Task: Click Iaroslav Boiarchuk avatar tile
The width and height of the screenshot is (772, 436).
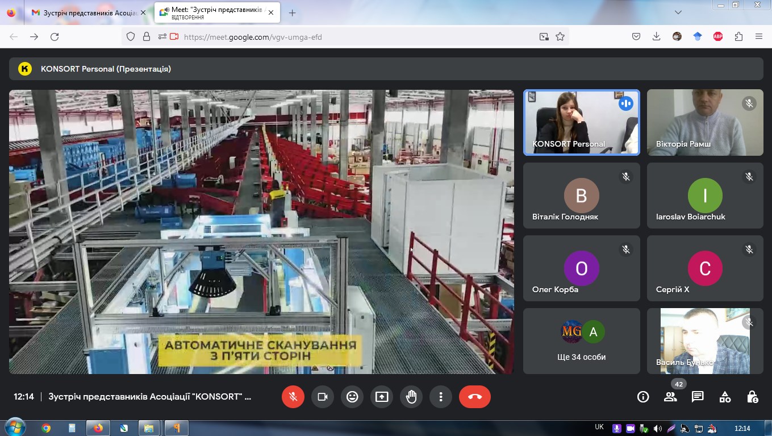Action: [705, 196]
